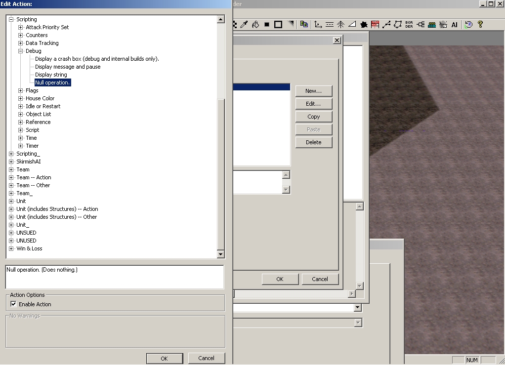Image resolution: width=505 pixels, height=365 pixels.
Task: Click the New... button
Action: click(x=313, y=91)
